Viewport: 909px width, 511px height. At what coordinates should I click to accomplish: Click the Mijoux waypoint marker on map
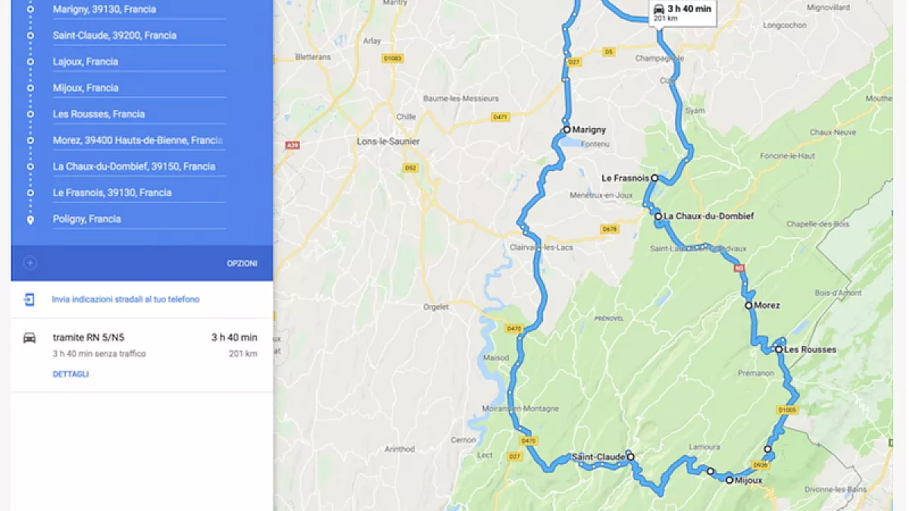point(729,480)
